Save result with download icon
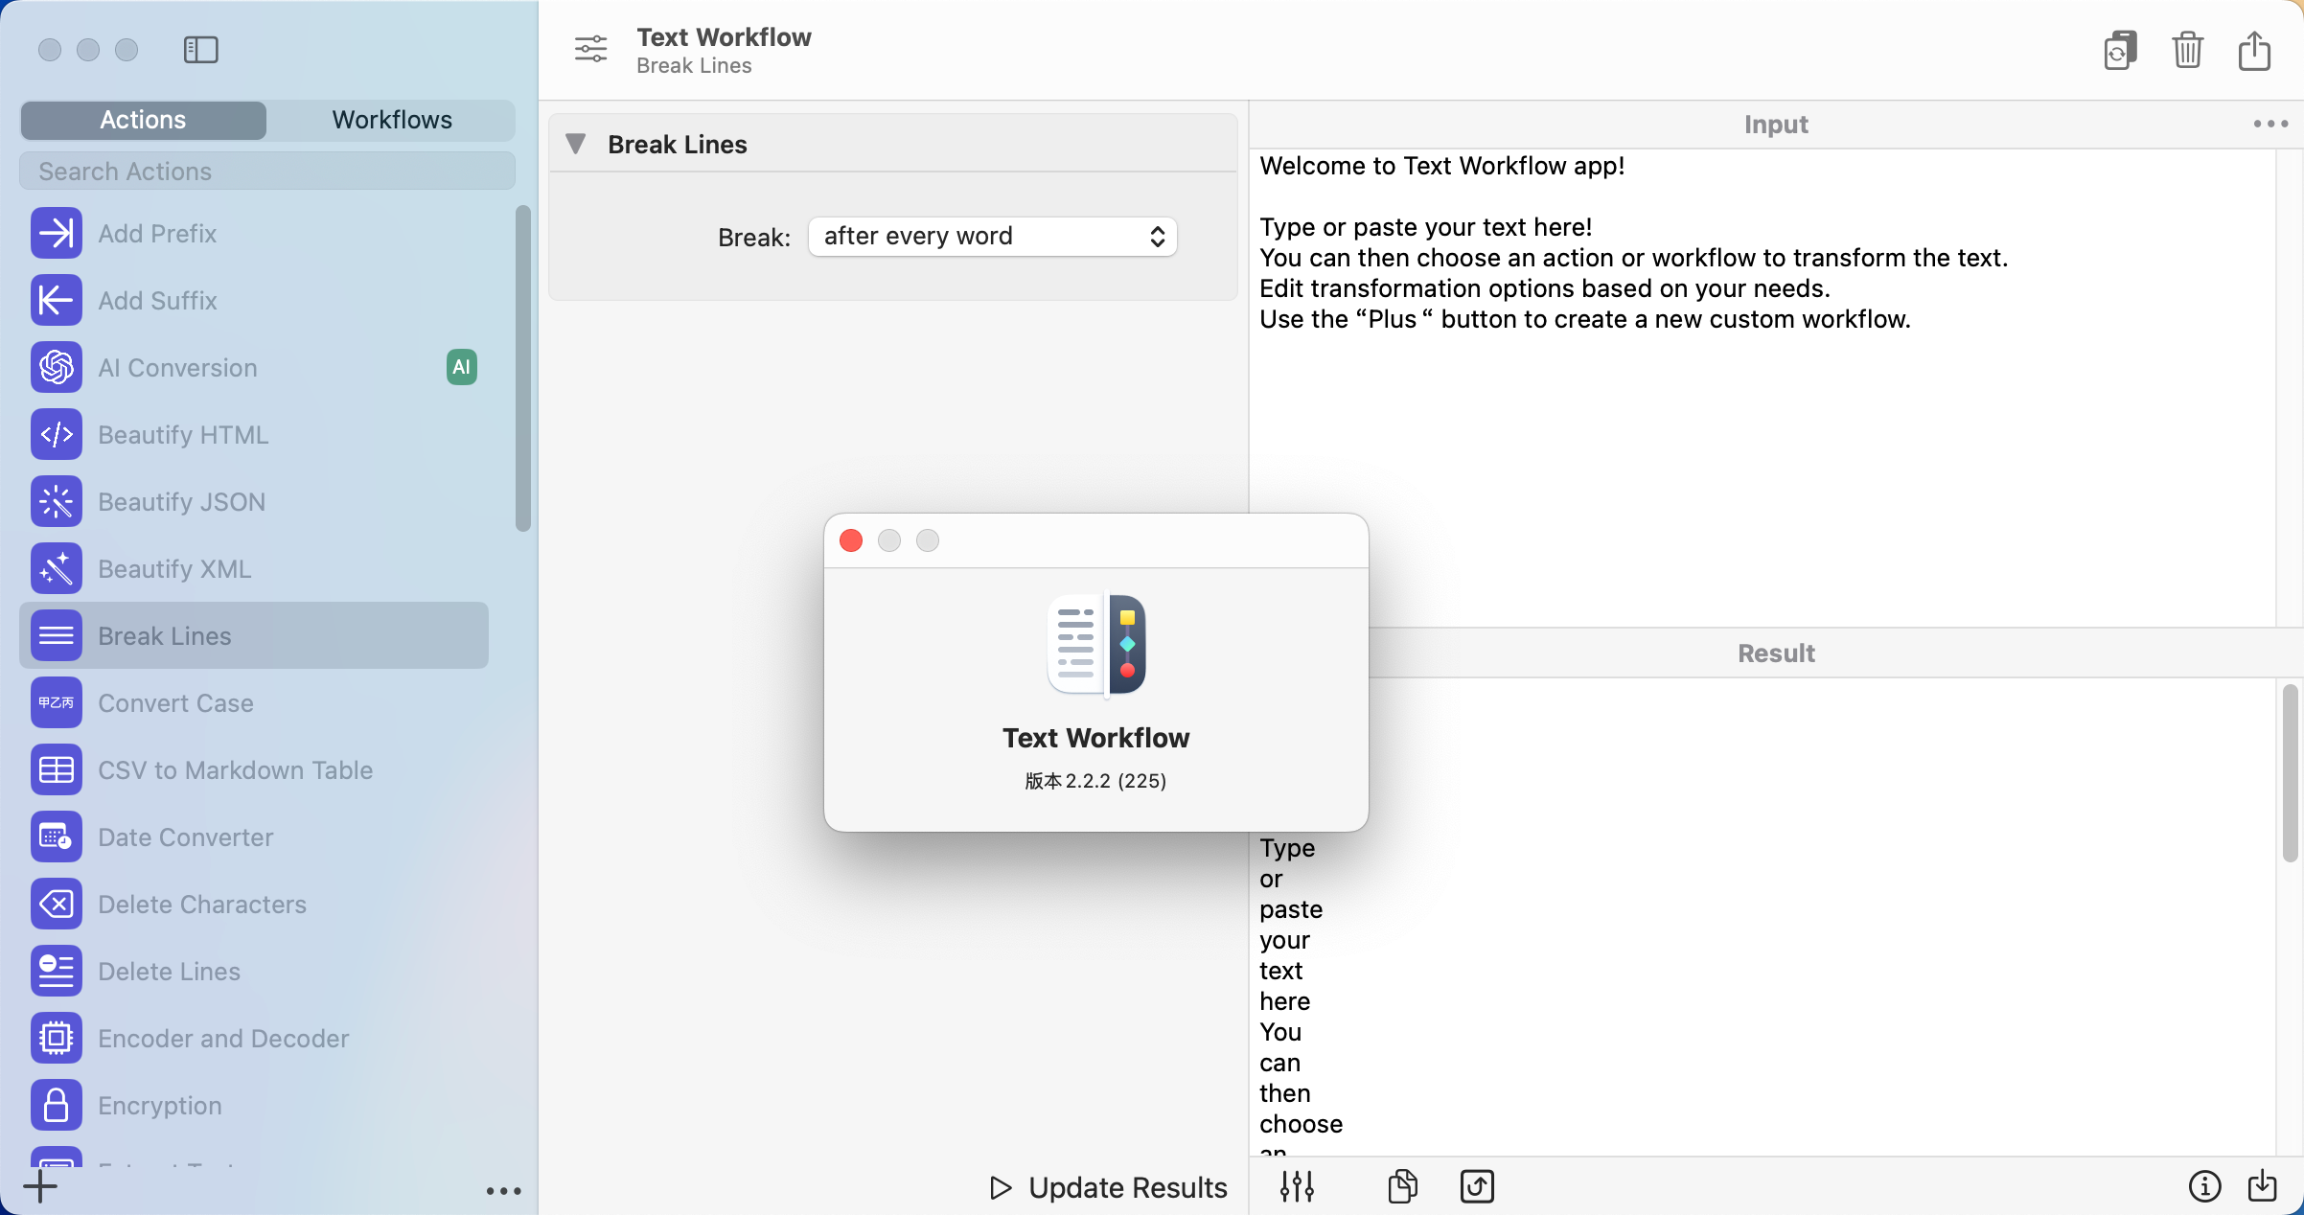2304x1215 pixels. [x=2263, y=1186]
